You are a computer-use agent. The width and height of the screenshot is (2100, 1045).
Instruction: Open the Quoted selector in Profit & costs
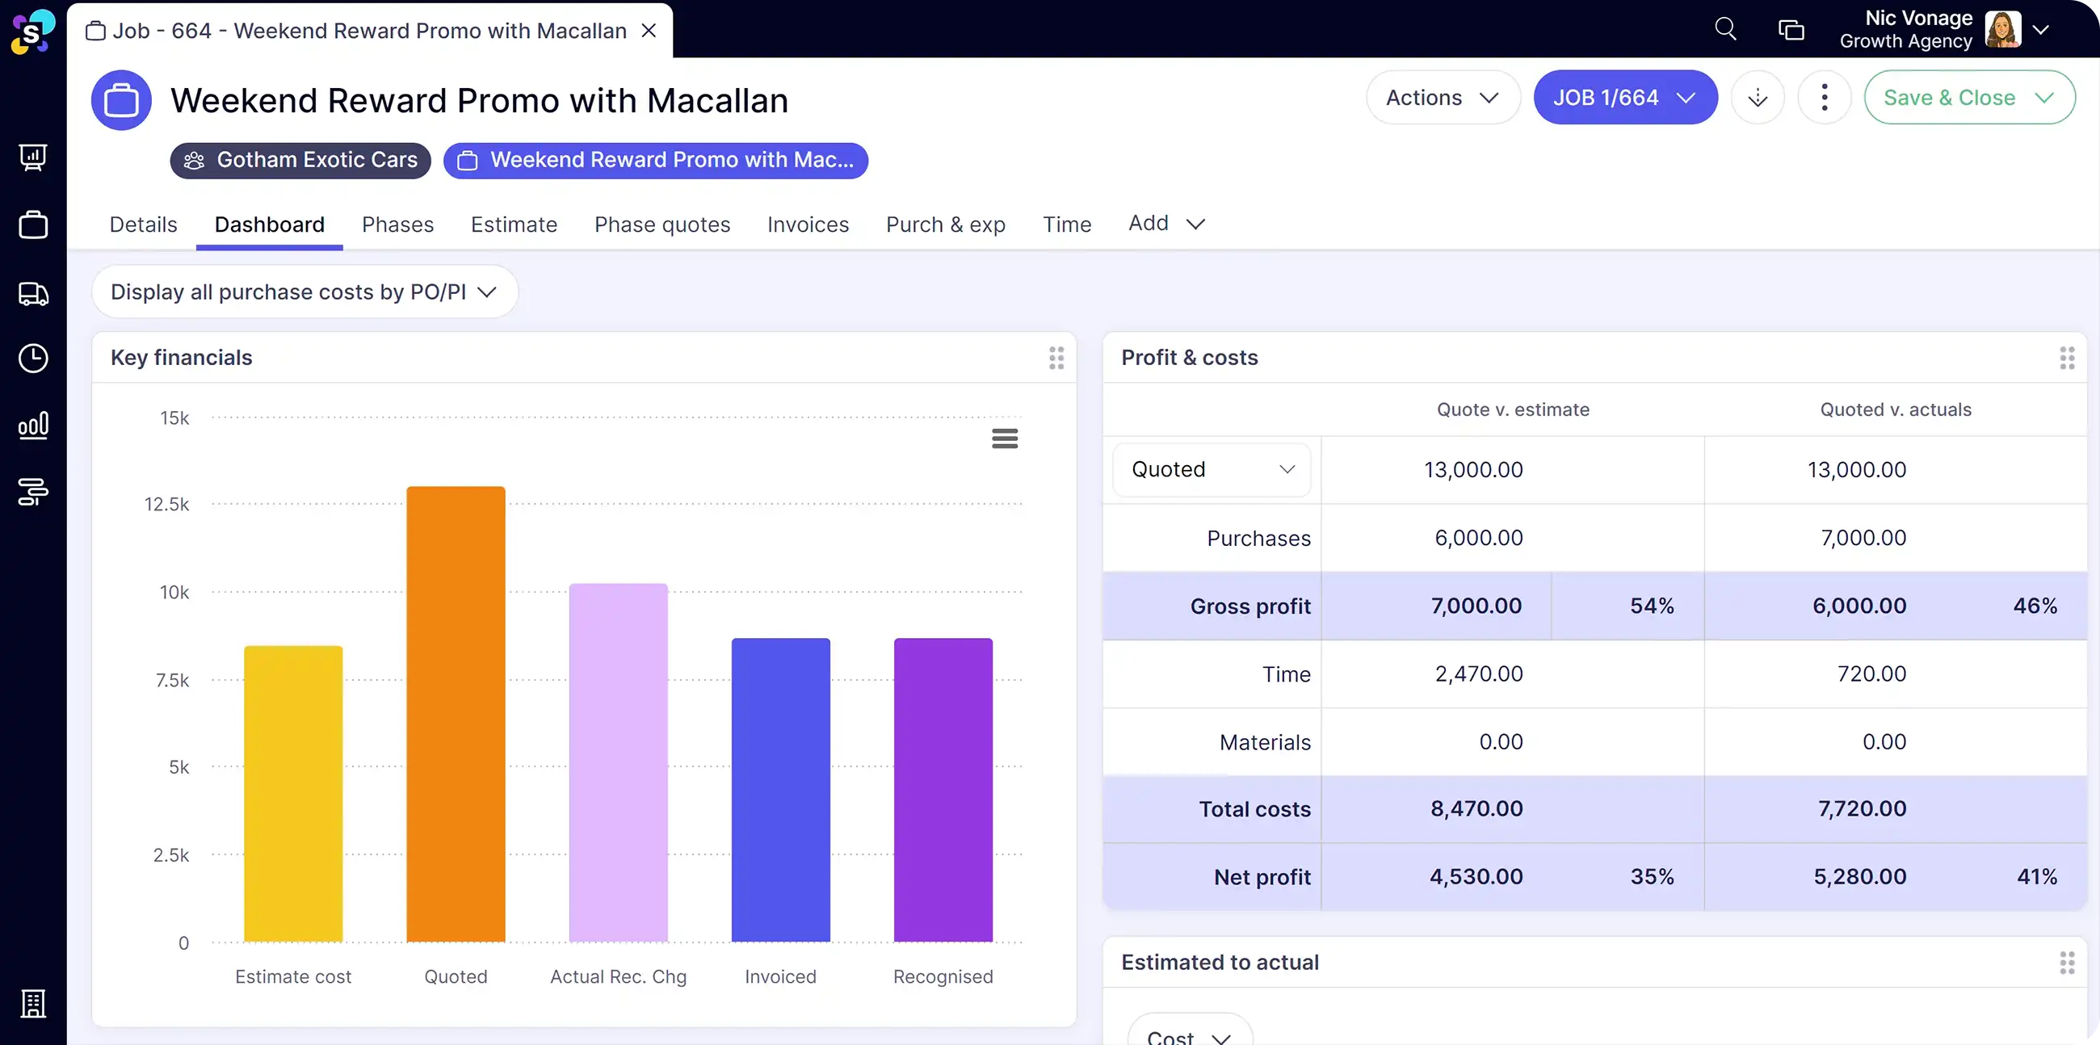[x=1211, y=469]
